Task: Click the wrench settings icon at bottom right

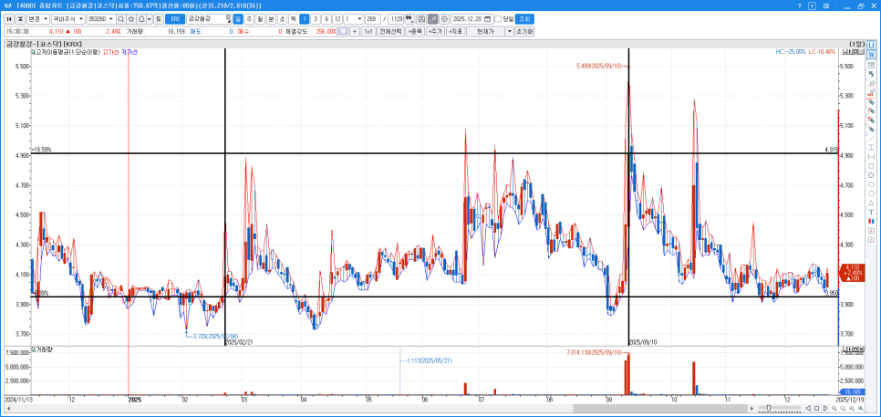Action: tap(860, 408)
